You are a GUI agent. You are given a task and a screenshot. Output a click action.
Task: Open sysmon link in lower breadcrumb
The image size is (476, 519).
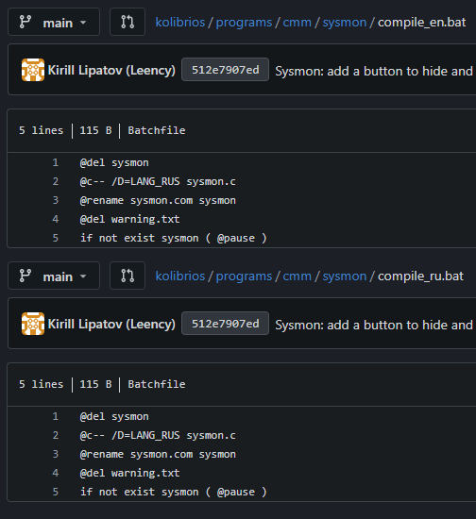click(x=345, y=276)
